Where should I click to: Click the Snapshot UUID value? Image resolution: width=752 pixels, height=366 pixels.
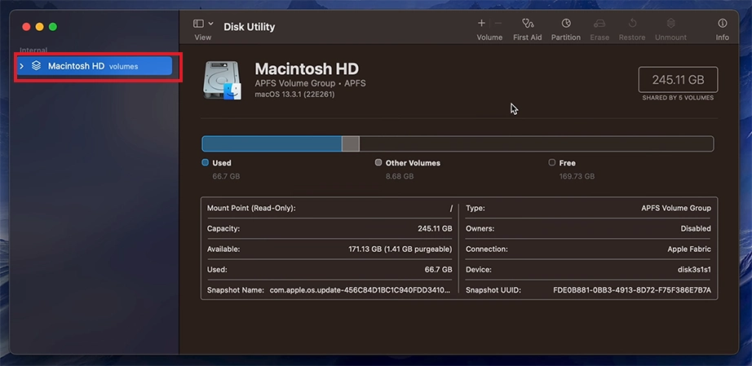pyautogui.click(x=632, y=290)
